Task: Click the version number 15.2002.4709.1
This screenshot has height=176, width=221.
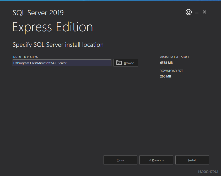Action: click(x=208, y=172)
